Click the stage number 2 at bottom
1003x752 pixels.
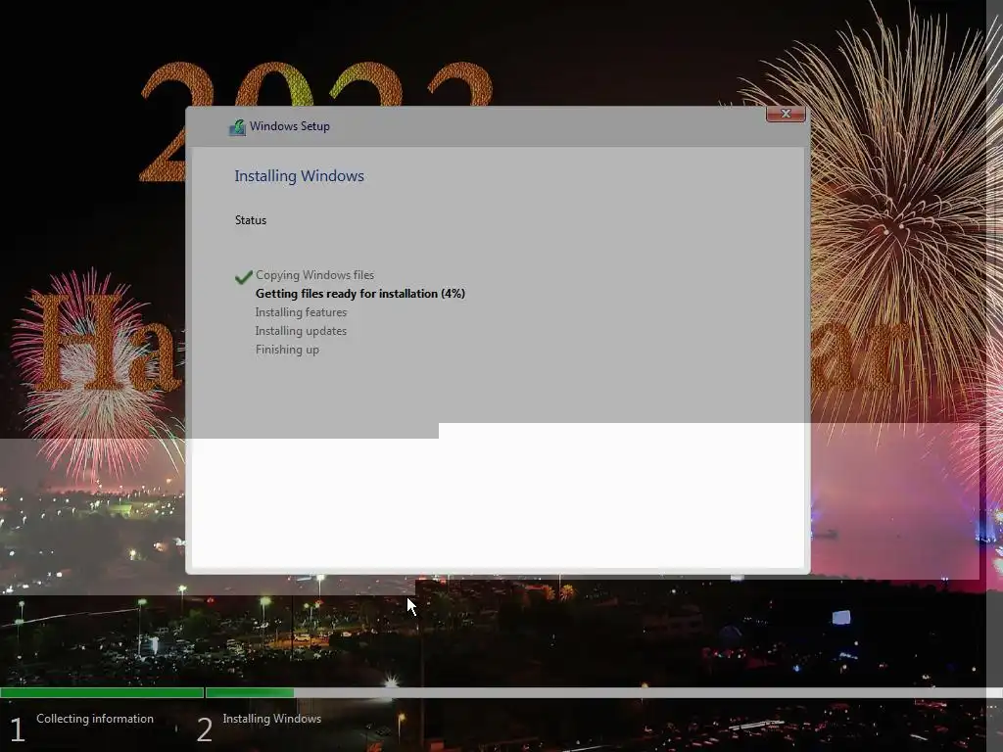click(x=204, y=729)
